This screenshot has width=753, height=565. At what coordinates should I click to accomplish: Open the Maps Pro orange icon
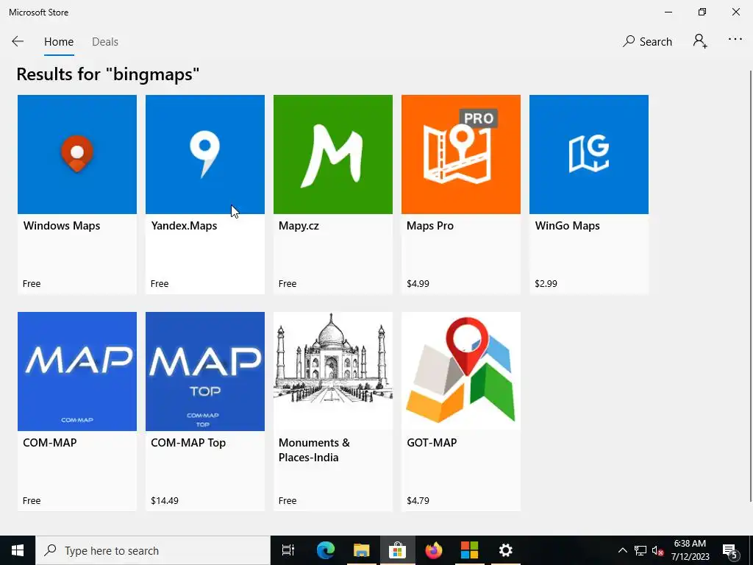[x=461, y=154]
